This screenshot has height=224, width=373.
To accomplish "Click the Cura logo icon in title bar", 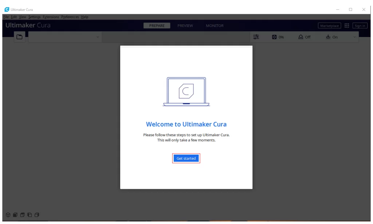I will (7, 9).
